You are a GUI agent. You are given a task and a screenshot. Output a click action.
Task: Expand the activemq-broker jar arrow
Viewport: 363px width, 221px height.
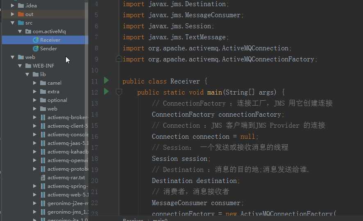click(35, 117)
